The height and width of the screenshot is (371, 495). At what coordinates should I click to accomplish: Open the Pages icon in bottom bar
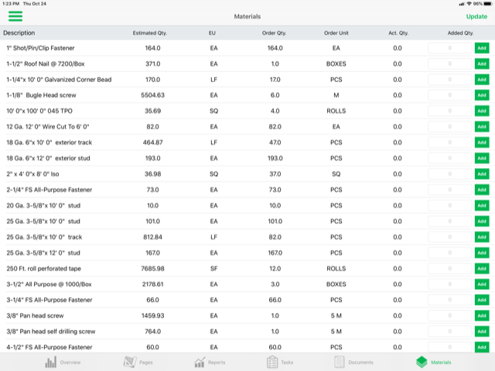[130, 362]
